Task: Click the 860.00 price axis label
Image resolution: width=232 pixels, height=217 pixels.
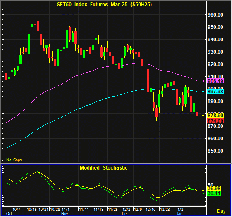Action: (x=215, y=139)
